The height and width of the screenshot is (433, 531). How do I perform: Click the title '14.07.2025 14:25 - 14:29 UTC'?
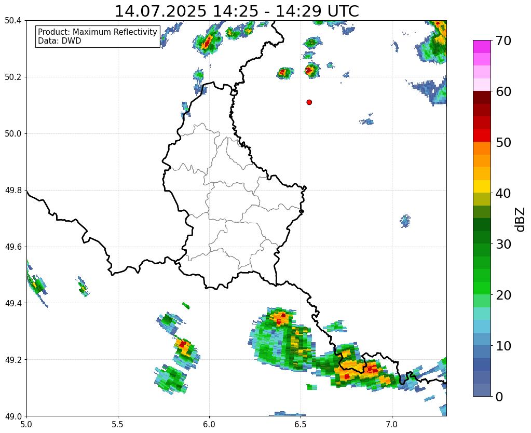237,11
